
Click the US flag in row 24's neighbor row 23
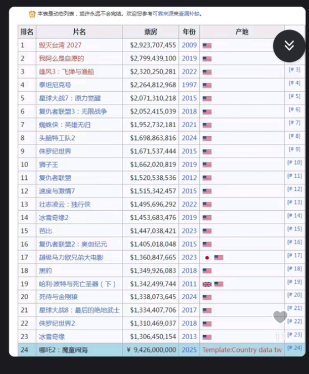pos(207,337)
